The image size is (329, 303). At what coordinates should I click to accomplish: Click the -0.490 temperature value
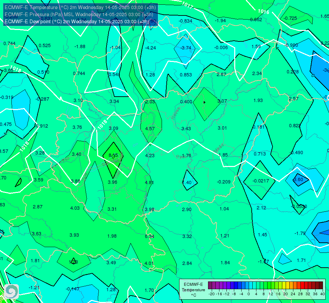(296, 153)
